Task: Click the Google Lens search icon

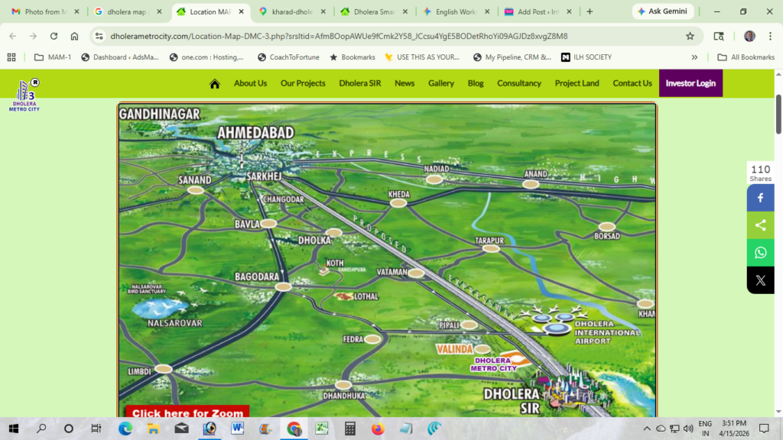Action: (719, 36)
